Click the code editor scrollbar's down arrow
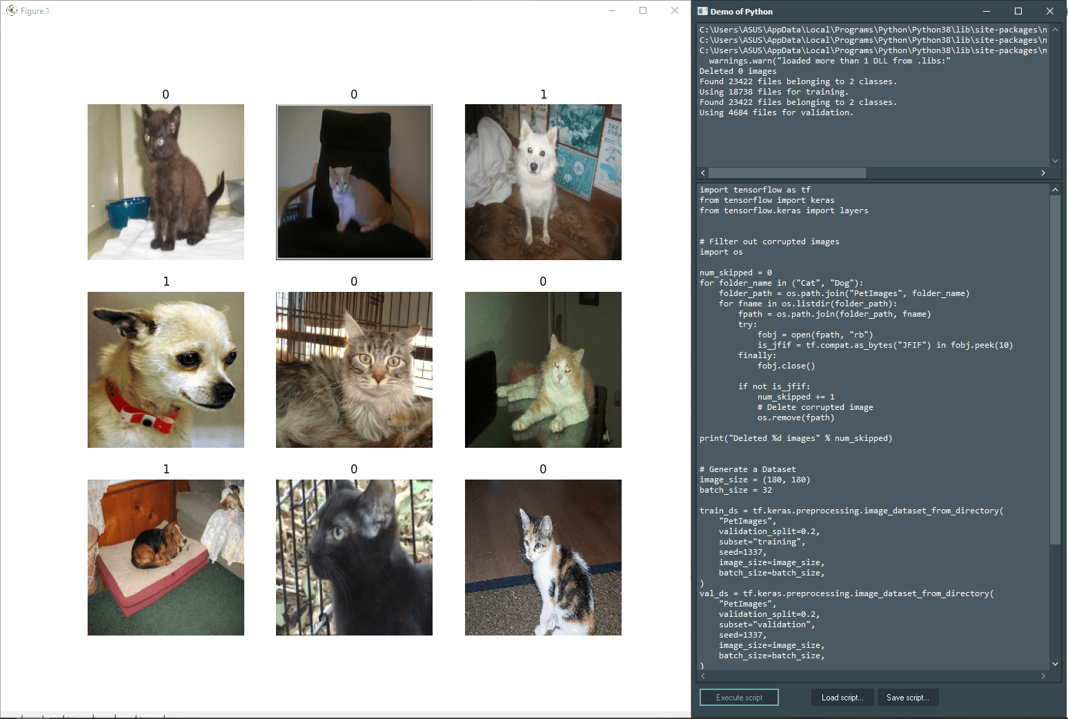 tap(1055, 663)
